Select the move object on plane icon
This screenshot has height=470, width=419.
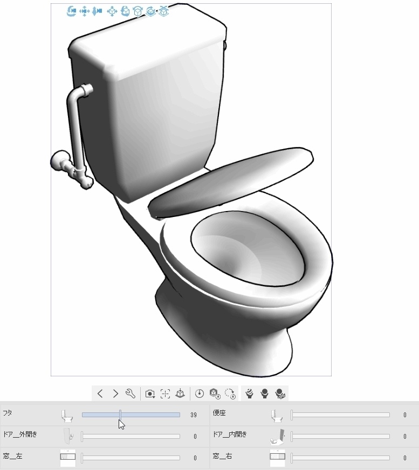click(112, 11)
